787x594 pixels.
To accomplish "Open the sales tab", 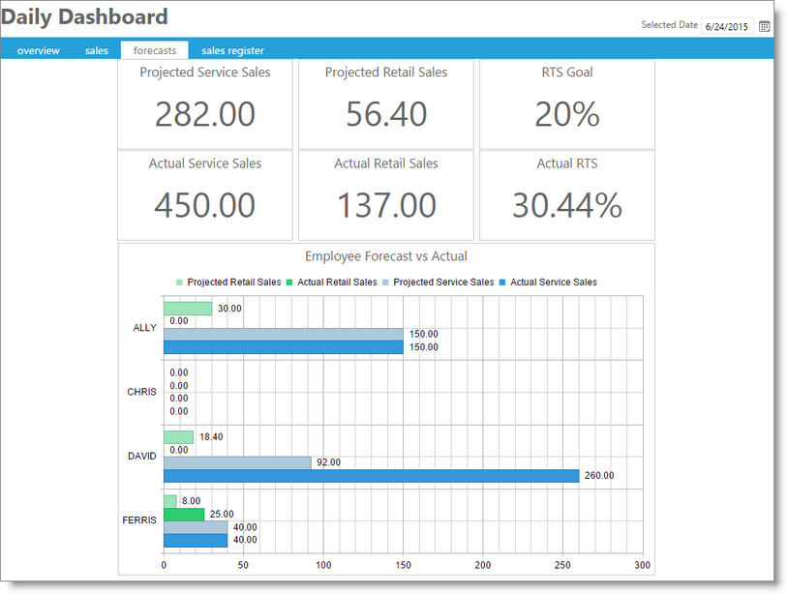I will click(97, 50).
